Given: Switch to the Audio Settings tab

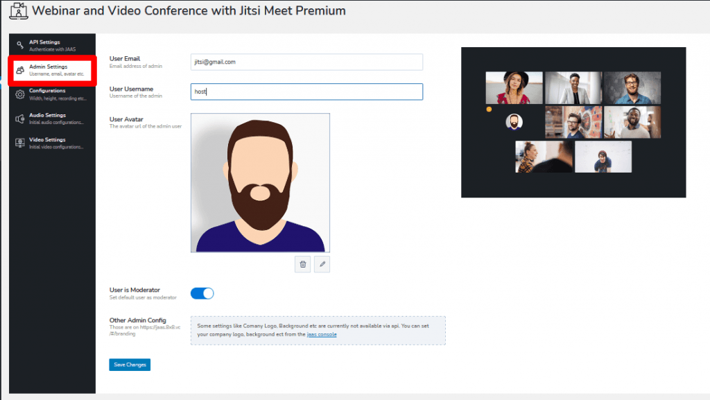Looking at the screenshot, I should (x=53, y=119).
